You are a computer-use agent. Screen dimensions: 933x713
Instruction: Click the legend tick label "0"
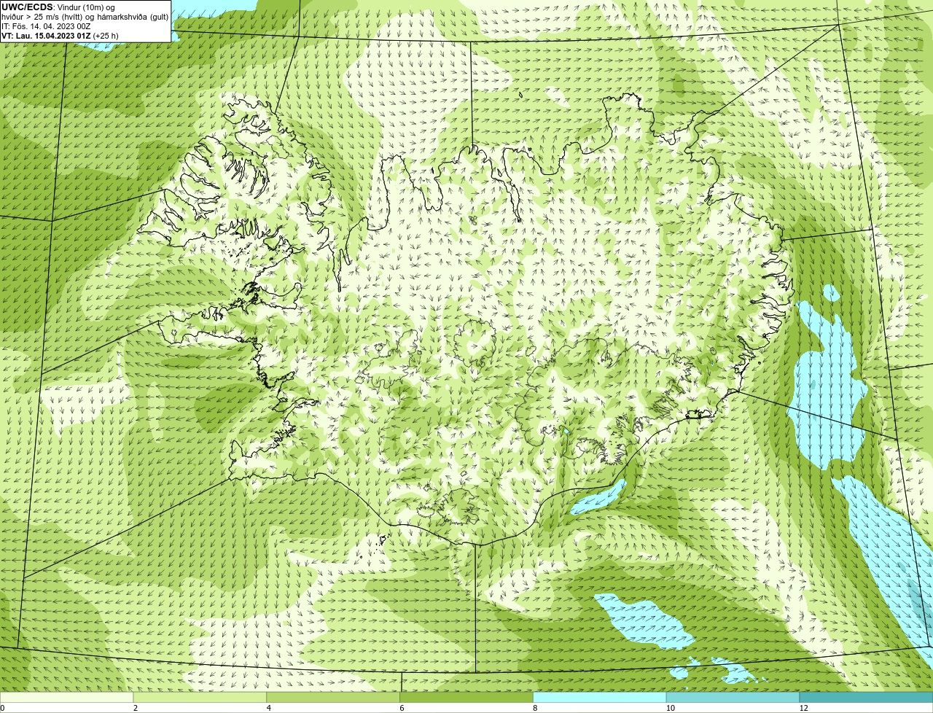click(x=2, y=708)
